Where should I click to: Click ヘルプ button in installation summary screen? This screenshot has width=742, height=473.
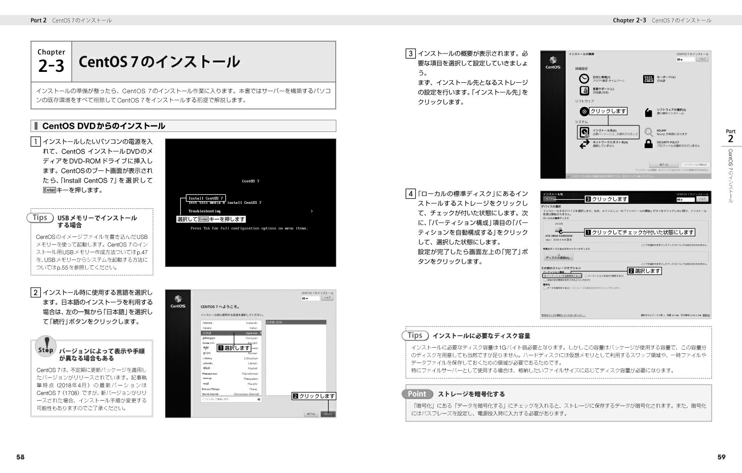[x=702, y=59]
